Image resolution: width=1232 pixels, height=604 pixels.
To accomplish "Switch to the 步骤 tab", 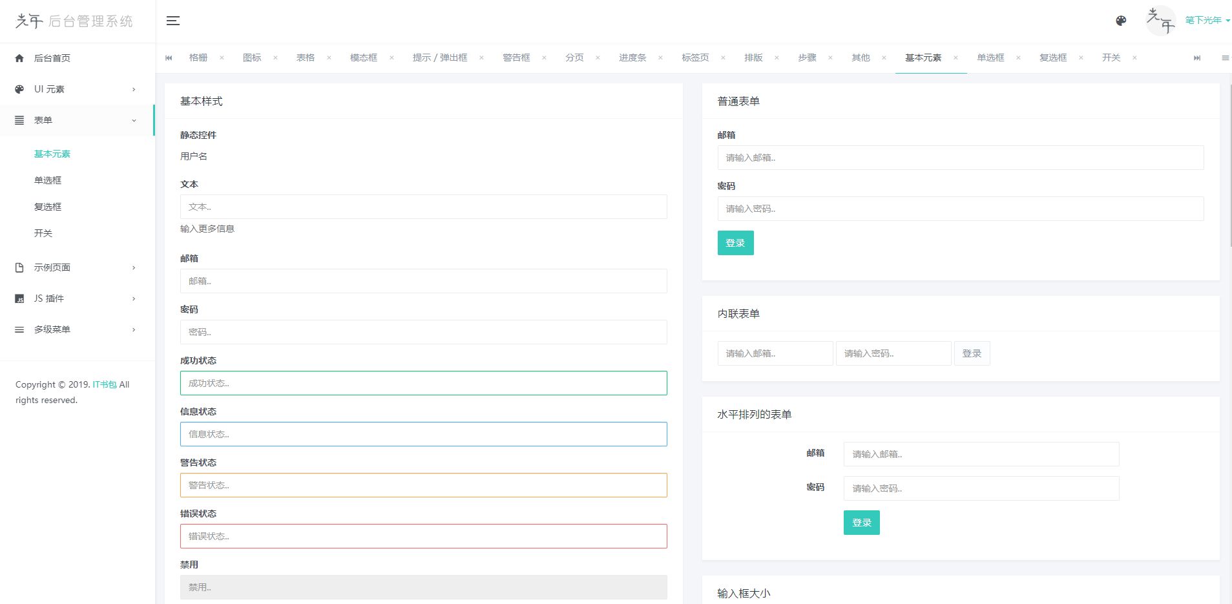I will [x=807, y=58].
